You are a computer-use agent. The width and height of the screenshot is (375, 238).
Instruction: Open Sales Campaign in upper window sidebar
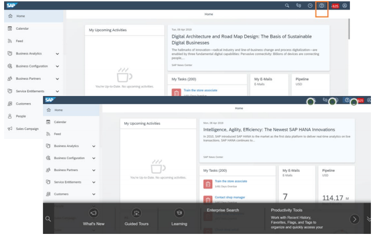(27, 129)
